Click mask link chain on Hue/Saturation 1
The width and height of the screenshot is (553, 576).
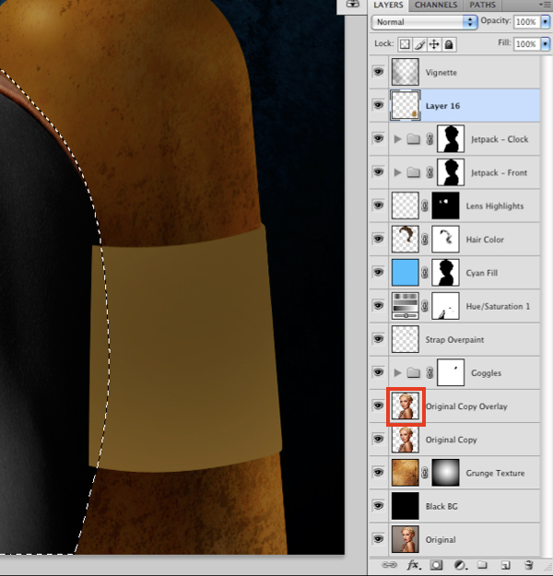[424, 306]
